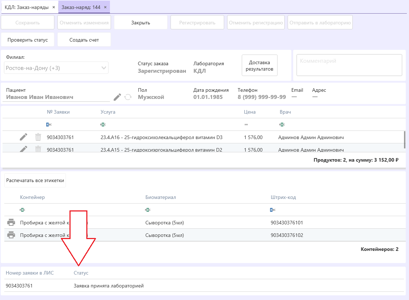The width and height of the screenshot is (409, 300).
Task: Click Номер заявки в ЛИС header
Action: pyautogui.click(x=30, y=273)
